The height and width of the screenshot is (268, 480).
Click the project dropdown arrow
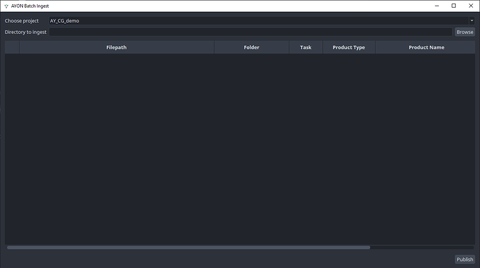pyautogui.click(x=472, y=21)
